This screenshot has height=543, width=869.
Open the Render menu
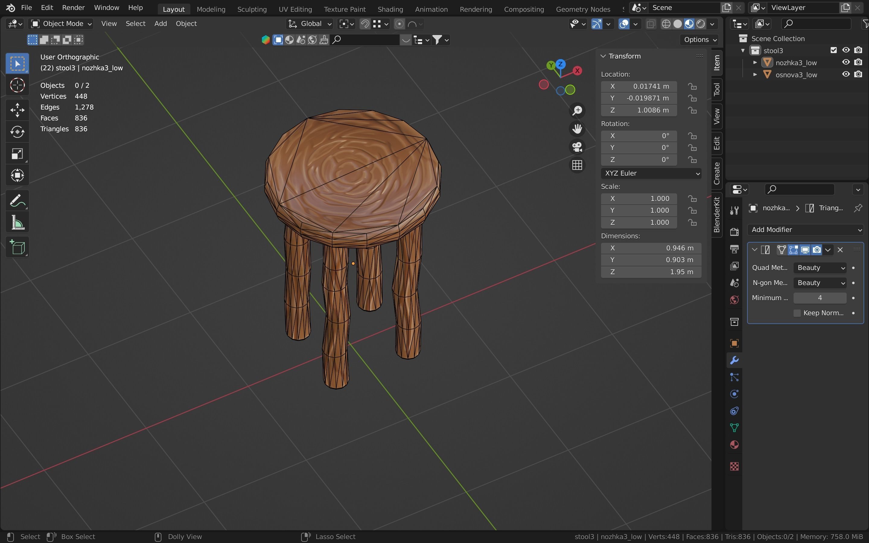pyautogui.click(x=73, y=8)
